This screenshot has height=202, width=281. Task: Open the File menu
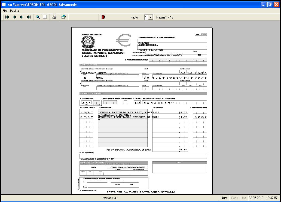pos(5,11)
